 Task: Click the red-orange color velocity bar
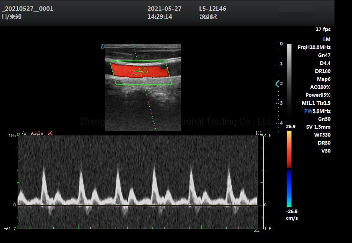coord(289,149)
